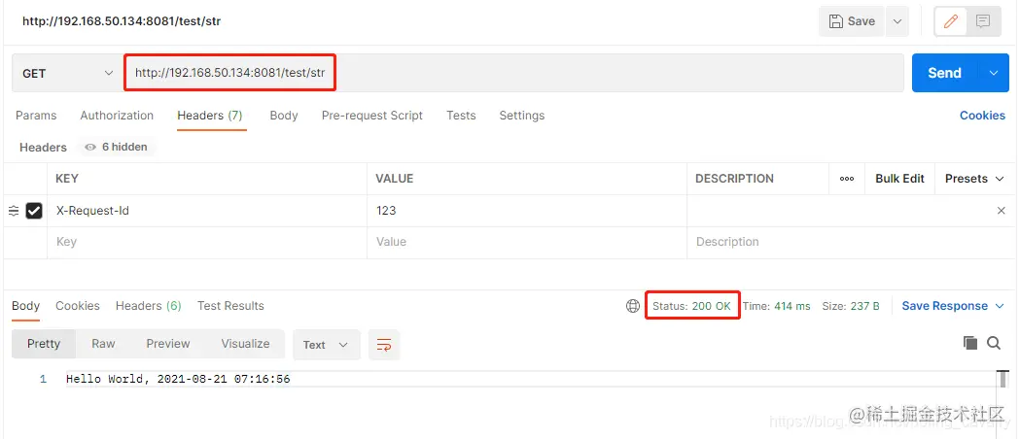Open the GET method dropdown

(x=67, y=74)
